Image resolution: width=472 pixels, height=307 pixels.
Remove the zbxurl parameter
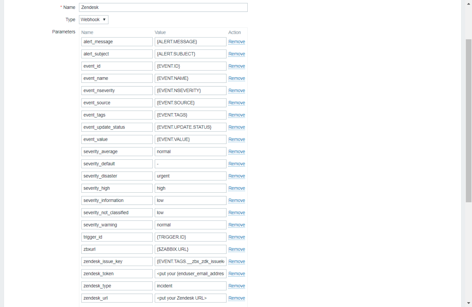click(x=237, y=249)
